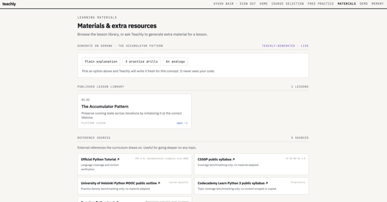
Task: Click 'Topic coverage benchmarking only' description
Action: (x=237, y=189)
